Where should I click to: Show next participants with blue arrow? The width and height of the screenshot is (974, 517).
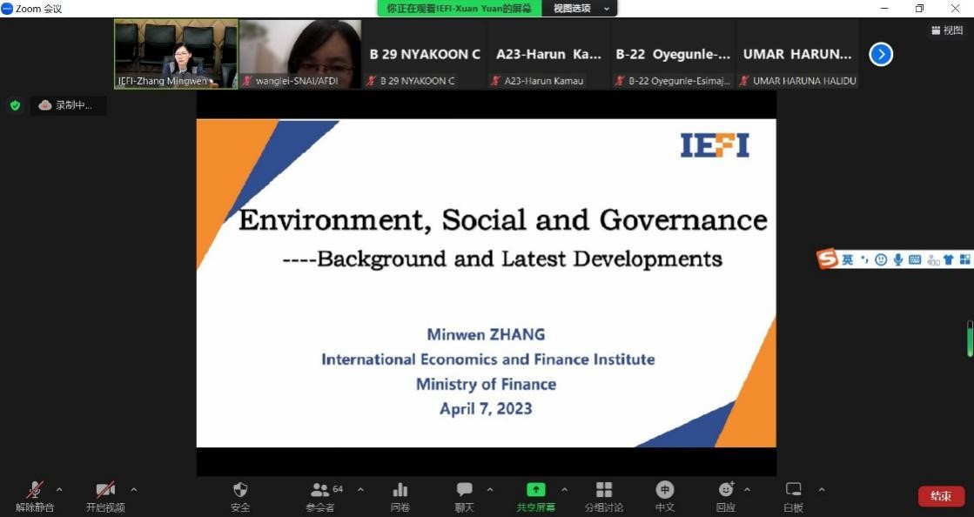[881, 55]
